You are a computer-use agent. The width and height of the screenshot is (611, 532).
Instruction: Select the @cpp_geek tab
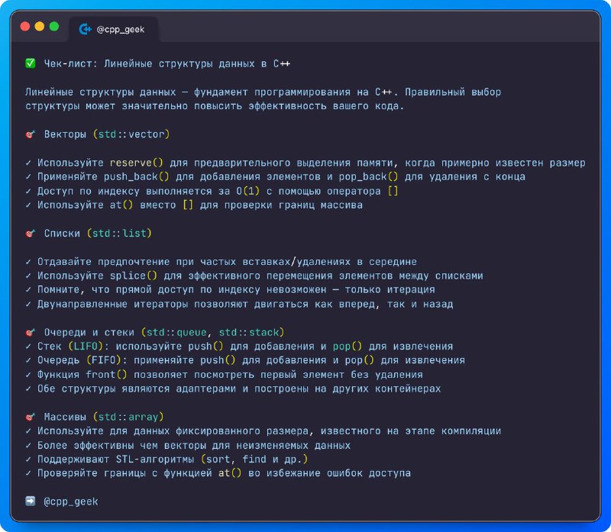point(114,29)
